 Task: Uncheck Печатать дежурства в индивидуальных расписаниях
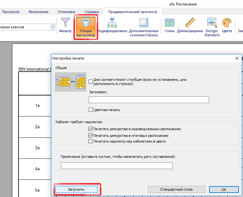pos(91,129)
